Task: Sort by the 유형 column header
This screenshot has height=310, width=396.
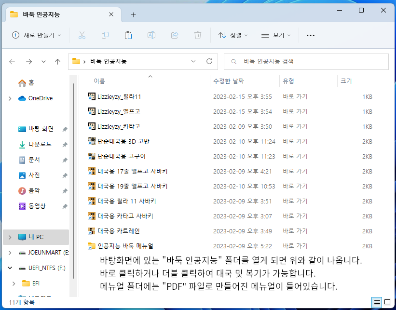Action: tap(288, 81)
